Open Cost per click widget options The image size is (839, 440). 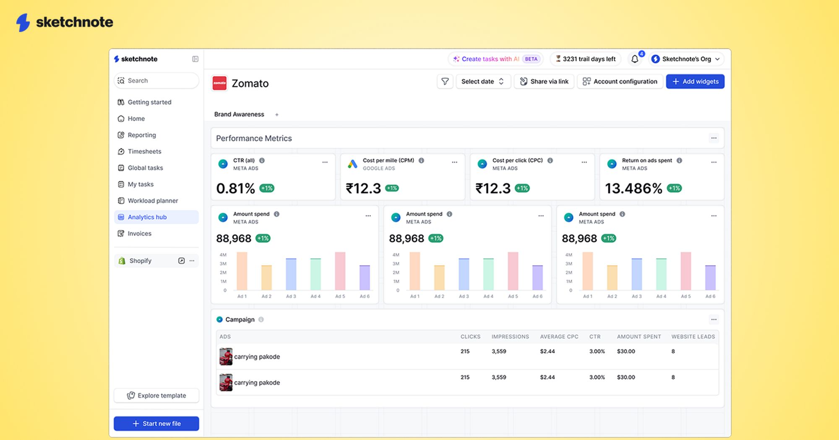tap(584, 162)
